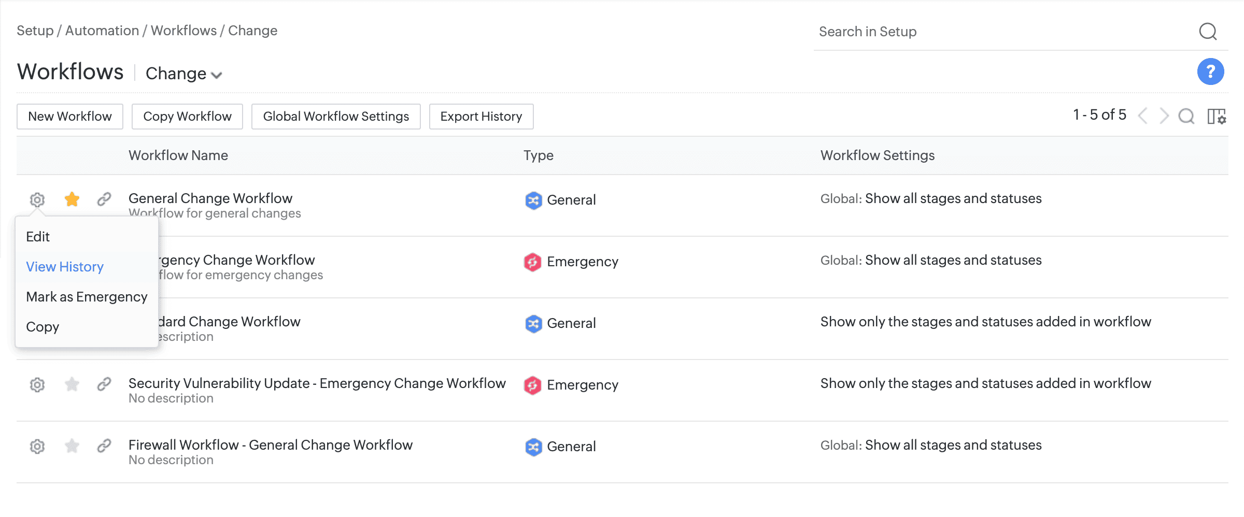Select View History from the context menu
The width and height of the screenshot is (1244, 517).
coord(64,266)
